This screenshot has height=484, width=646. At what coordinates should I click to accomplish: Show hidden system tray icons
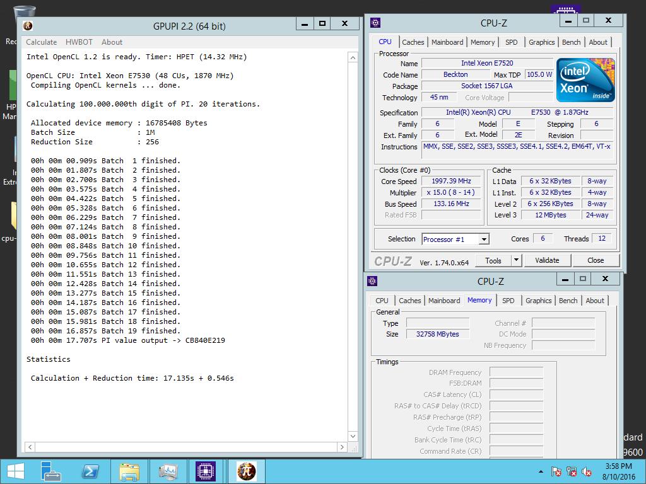541,472
